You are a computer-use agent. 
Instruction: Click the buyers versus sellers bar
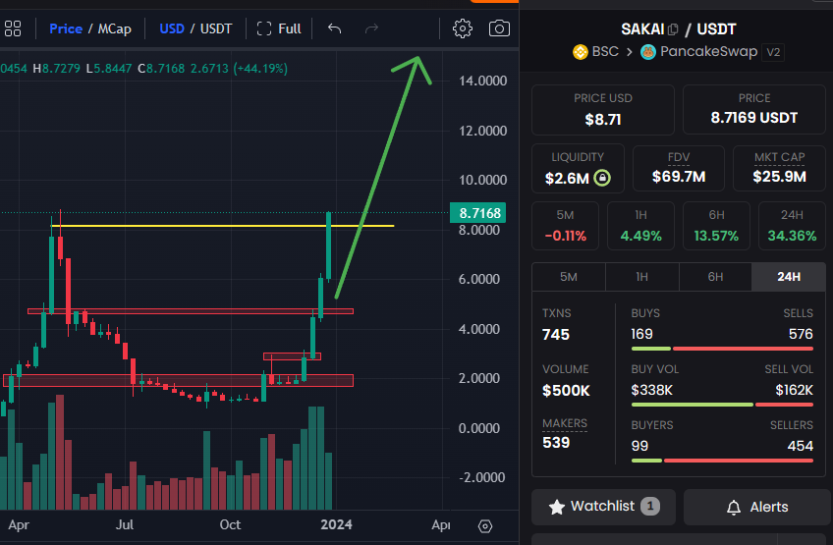tap(722, 461)
